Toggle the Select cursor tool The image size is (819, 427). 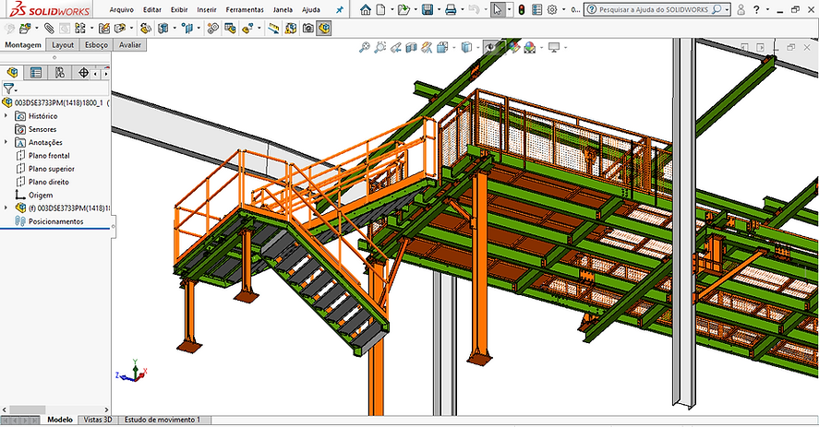(x=498, y=9)
